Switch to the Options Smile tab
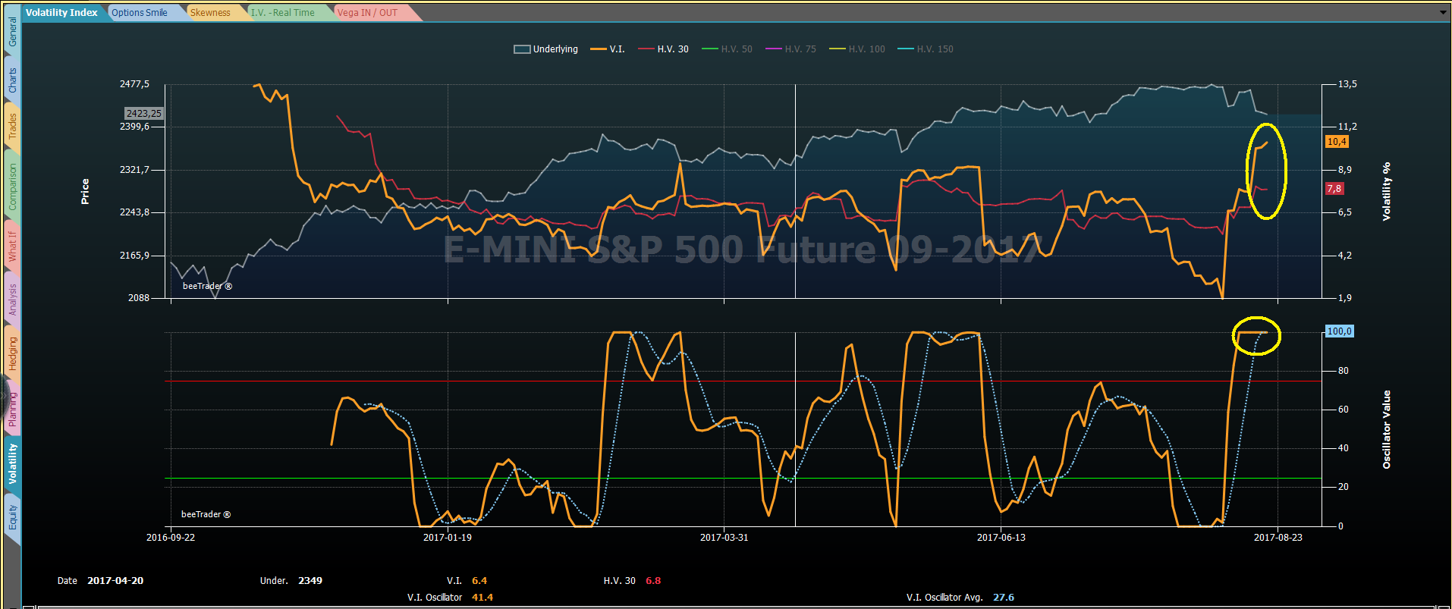 click(x=141, y=13)
